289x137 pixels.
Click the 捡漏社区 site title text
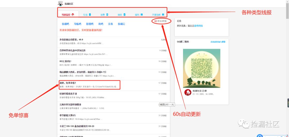click(x=69, y=4)
